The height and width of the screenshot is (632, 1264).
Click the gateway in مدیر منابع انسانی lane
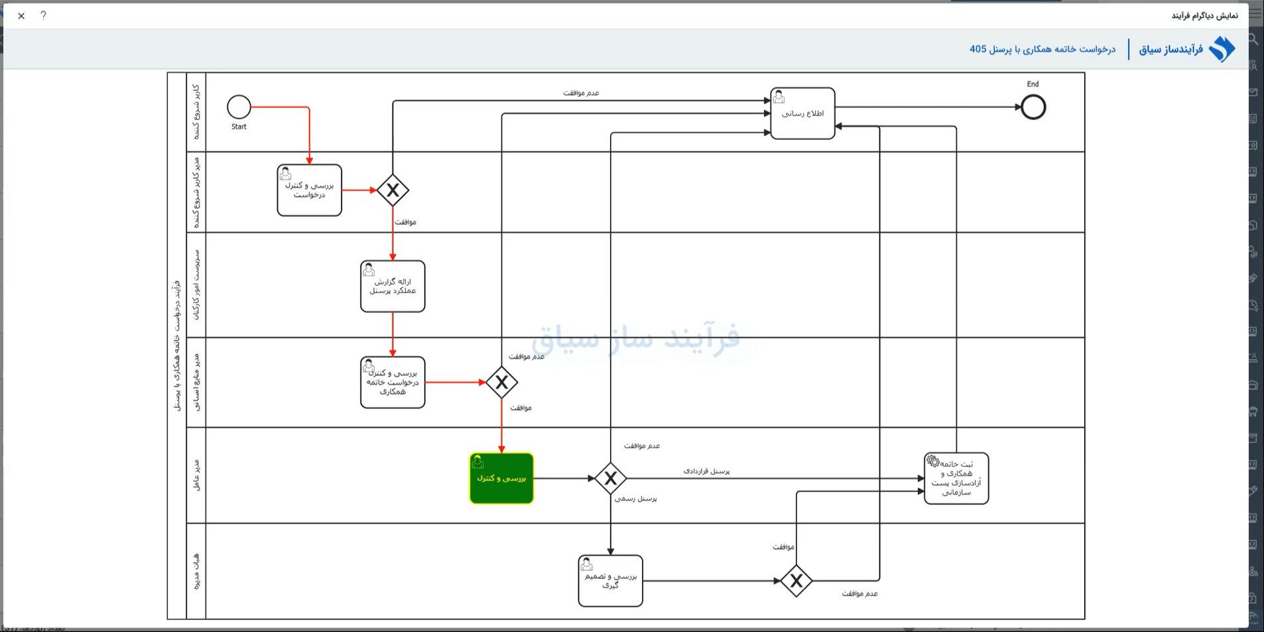[501, 383]
